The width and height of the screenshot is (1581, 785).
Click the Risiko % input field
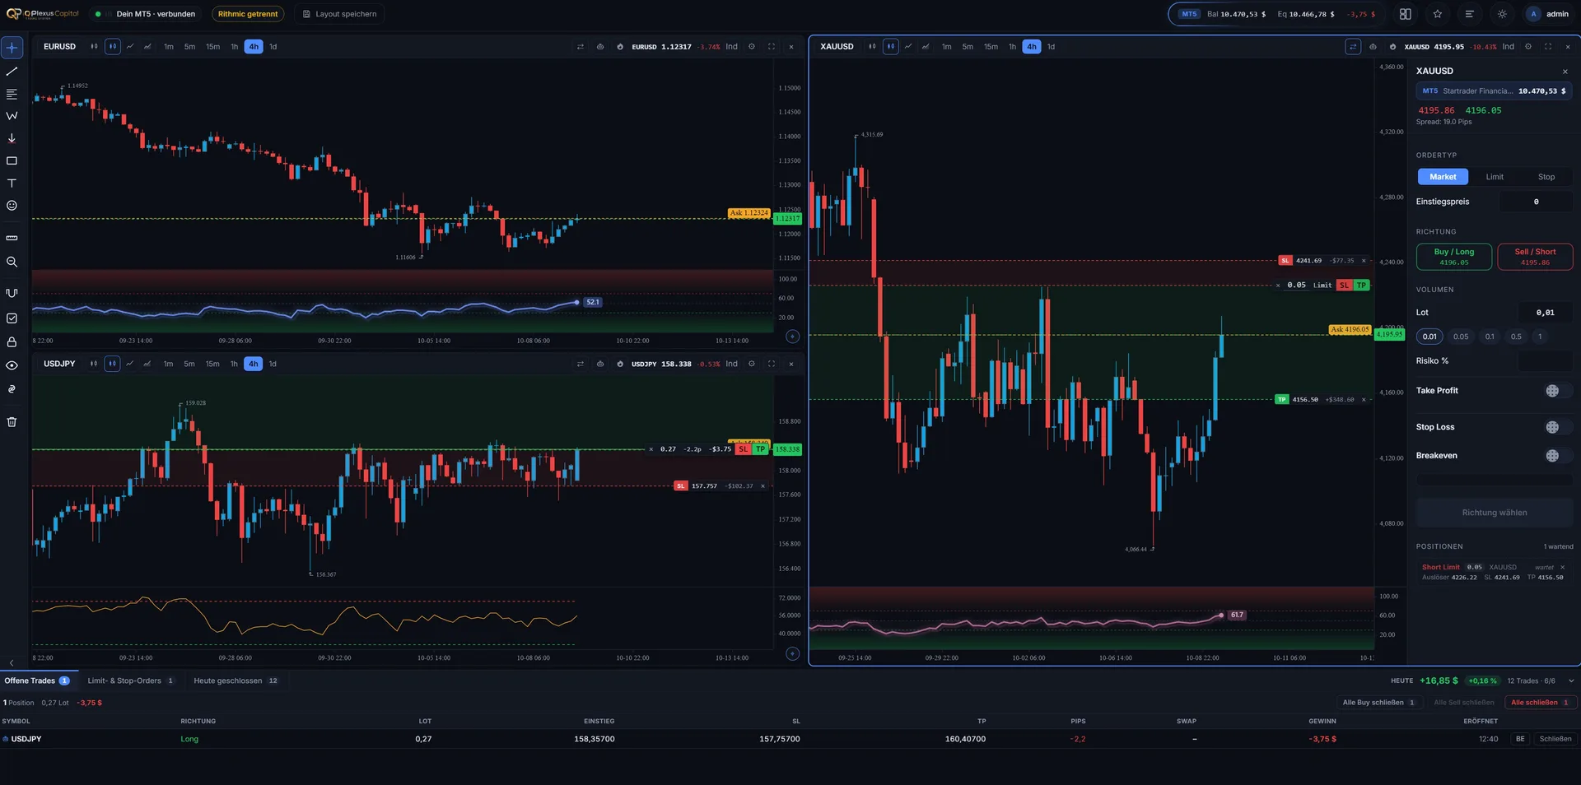1545,361
